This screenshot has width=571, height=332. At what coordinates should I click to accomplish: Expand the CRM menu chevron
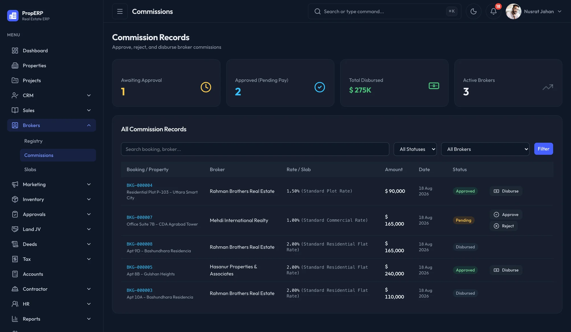click(x=89, y=95)
